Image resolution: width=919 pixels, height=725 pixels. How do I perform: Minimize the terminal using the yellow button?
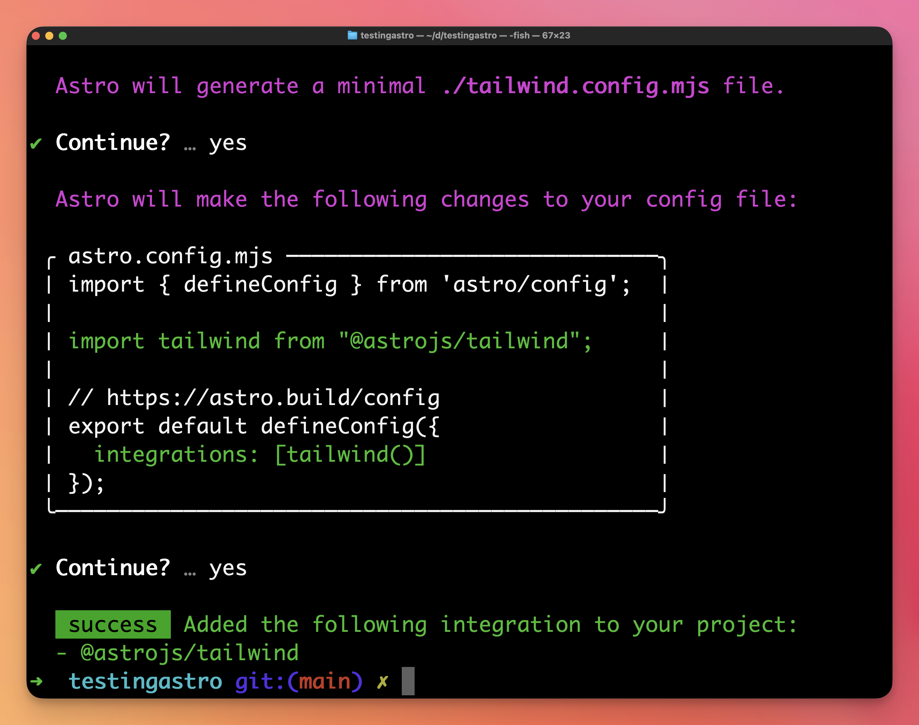pos(49,36)
